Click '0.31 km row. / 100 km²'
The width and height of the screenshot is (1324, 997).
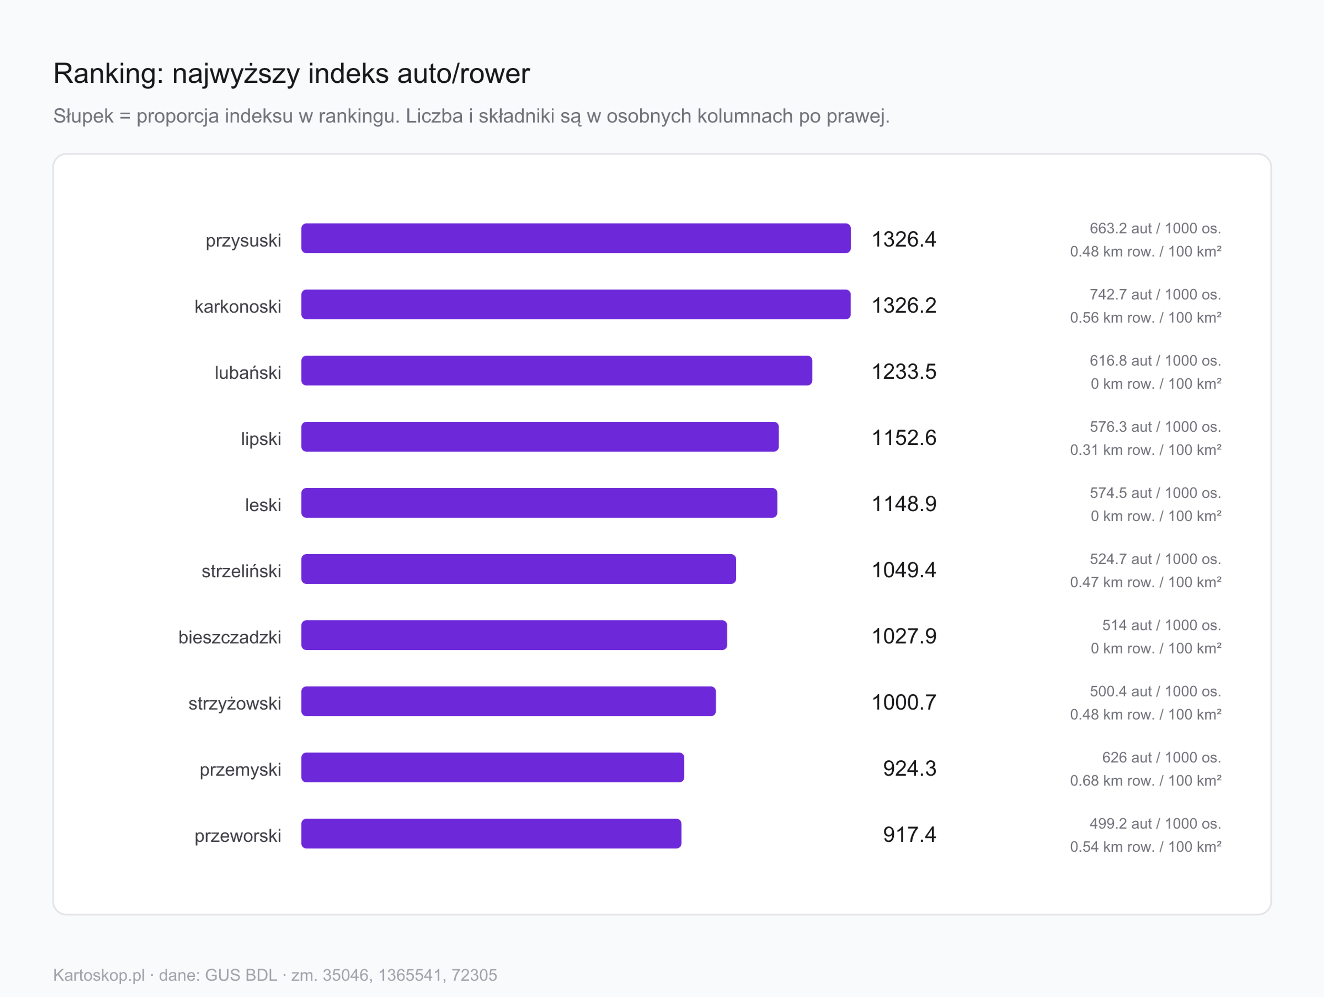click(1146, 450)
